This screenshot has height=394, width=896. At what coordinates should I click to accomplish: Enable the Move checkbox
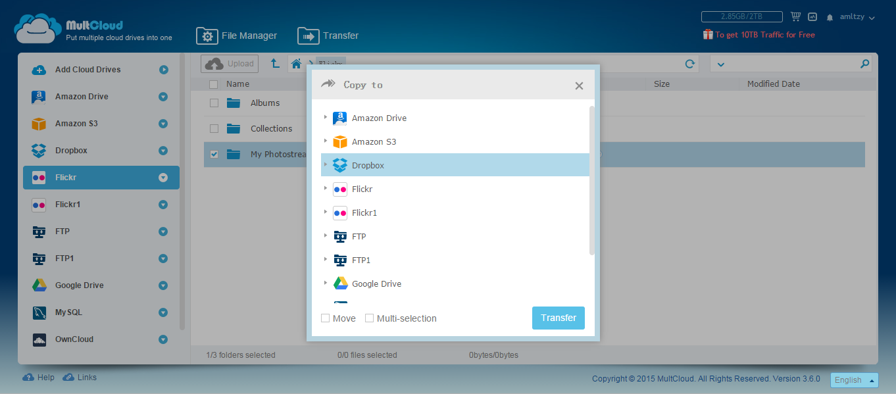[325, 318]
